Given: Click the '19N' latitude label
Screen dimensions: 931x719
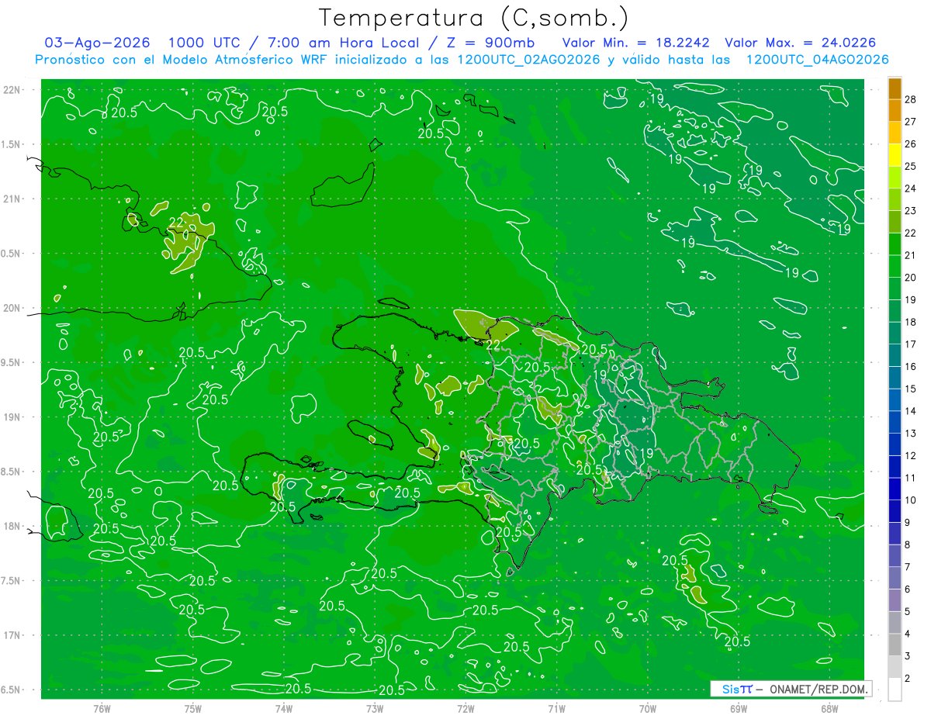Looking at the screenshot, I should coord(11,417).
